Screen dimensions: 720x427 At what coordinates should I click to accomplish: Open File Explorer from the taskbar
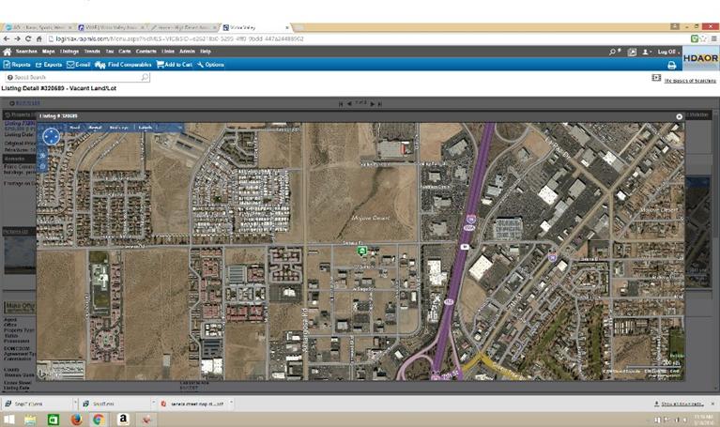tap(30, 419)
